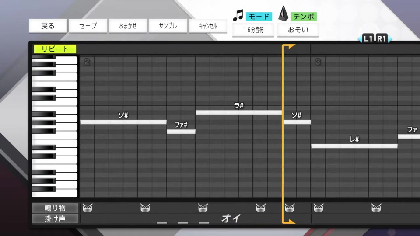Click the measure 2 number marker
Viewport: 420px width, 236px height.
click(x=87, y=62)
